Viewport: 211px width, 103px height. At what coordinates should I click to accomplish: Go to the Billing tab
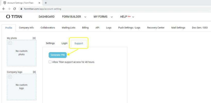tap(85, 28)
